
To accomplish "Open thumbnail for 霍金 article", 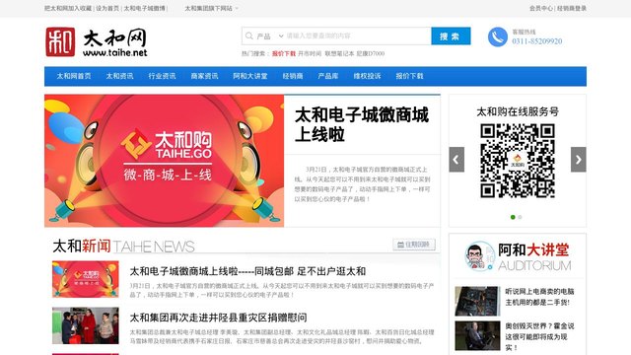I will pos(477,335).
